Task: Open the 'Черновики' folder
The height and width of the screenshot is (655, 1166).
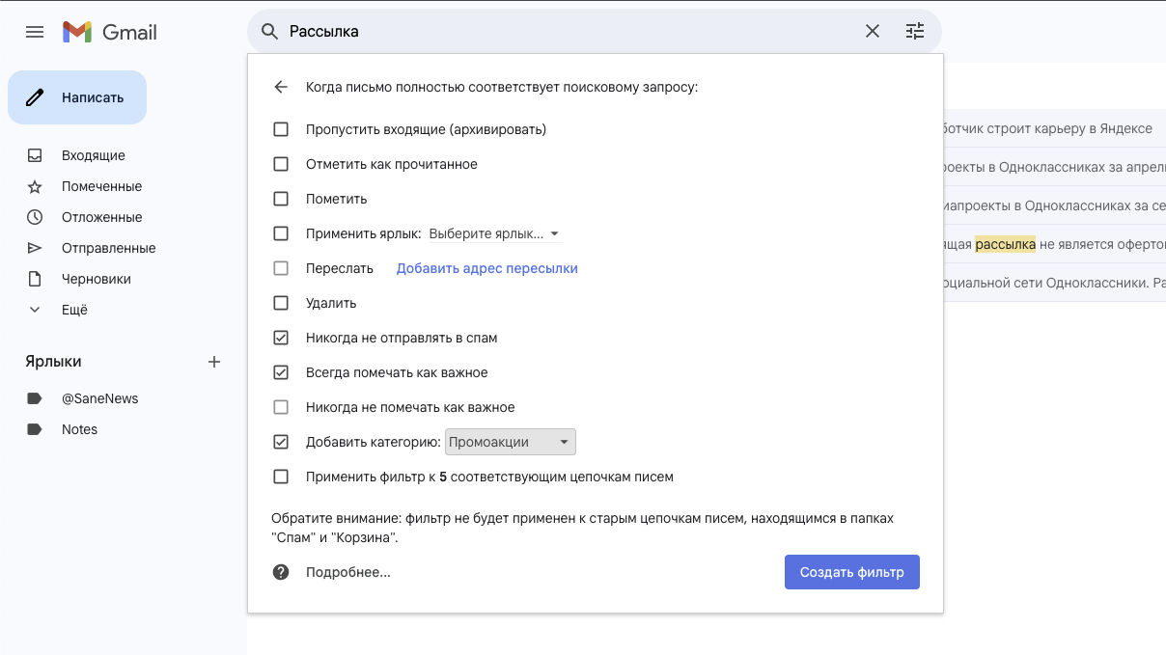Action: click(97, 279)
